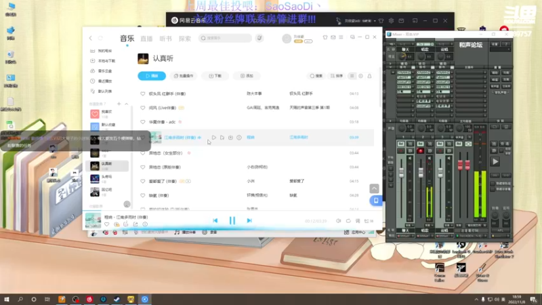
Task: Open the 排序 sort options in the playlist toolbar
Action: (x=336, y=76)
